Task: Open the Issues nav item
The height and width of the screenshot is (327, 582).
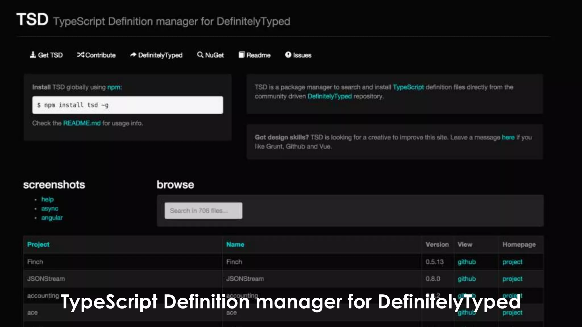Action: [x=302, y=55]
